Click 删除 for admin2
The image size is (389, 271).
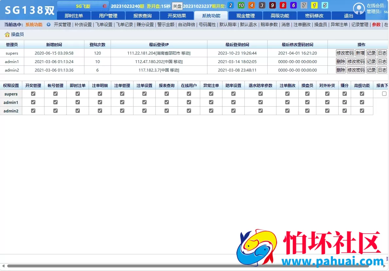[341, 70]
